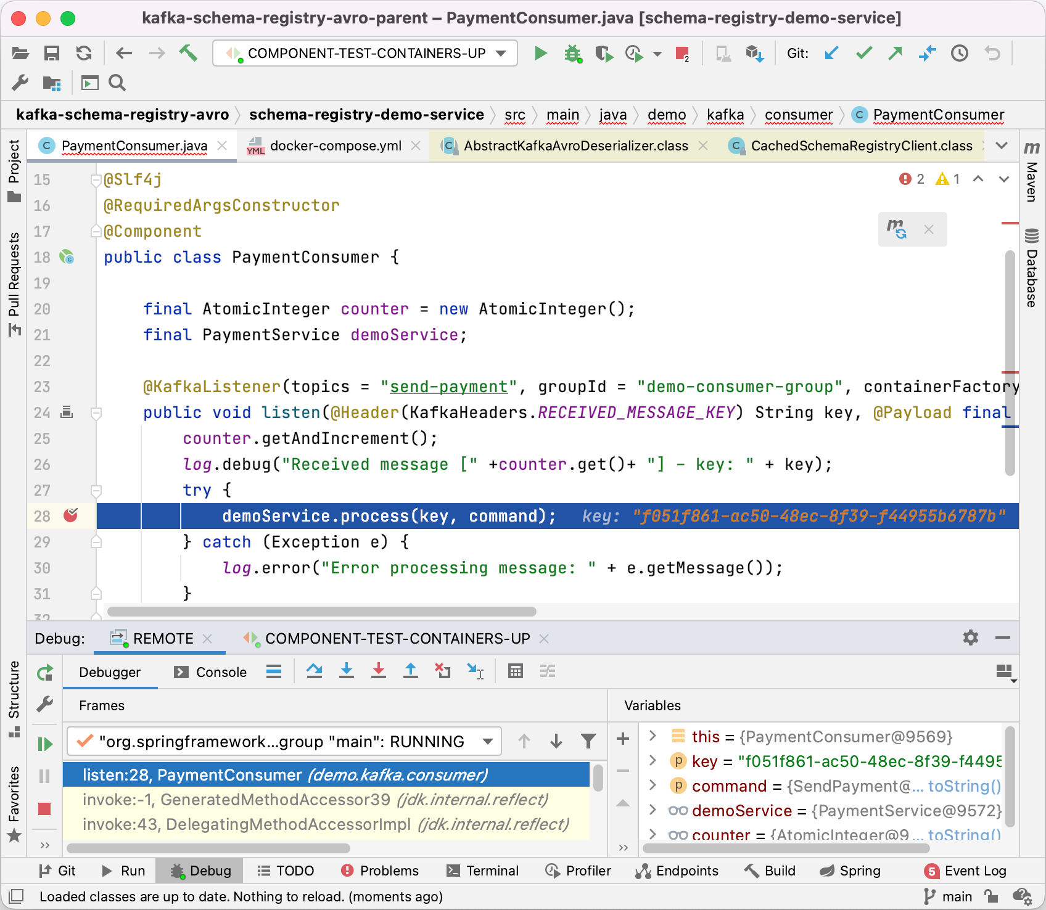Click Save All disk icon
Image resolution: width=1046 pixels, height=910 pixels.
click(52, 54)
